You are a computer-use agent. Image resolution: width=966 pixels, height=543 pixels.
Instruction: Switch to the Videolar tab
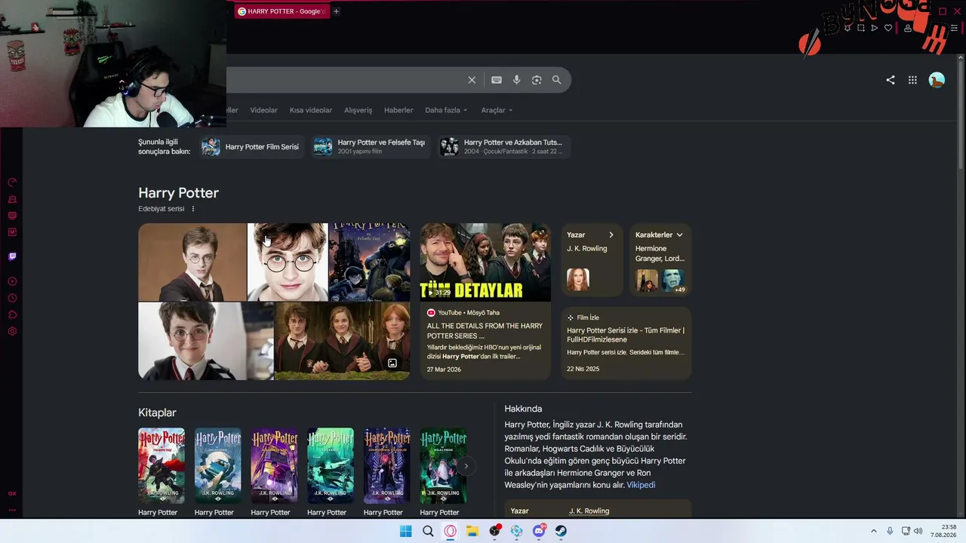click(x=264, y=110)
